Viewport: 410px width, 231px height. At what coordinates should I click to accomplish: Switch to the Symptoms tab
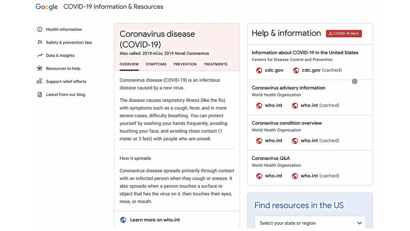tap(156, 64)
